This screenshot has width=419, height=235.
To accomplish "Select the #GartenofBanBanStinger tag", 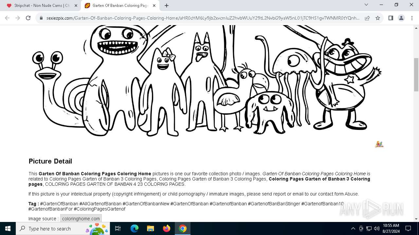I will point(274,204).
